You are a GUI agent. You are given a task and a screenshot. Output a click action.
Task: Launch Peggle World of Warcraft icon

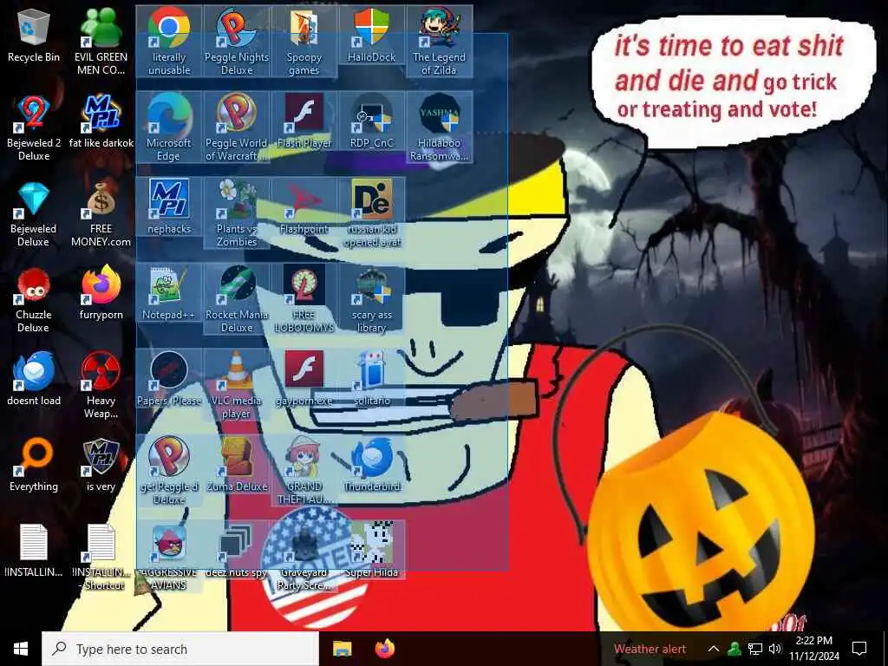[237, 127]
